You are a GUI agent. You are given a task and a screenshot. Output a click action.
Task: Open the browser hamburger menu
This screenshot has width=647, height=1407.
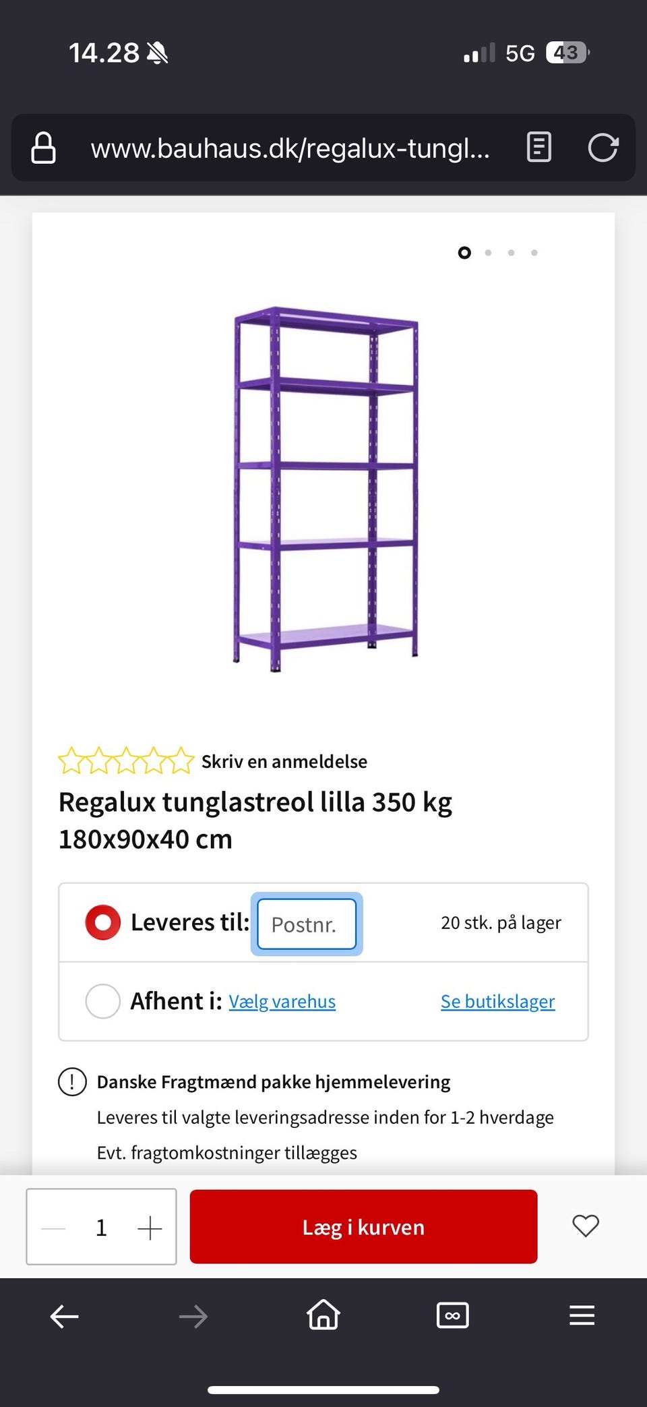click(x=582, y=1315)
